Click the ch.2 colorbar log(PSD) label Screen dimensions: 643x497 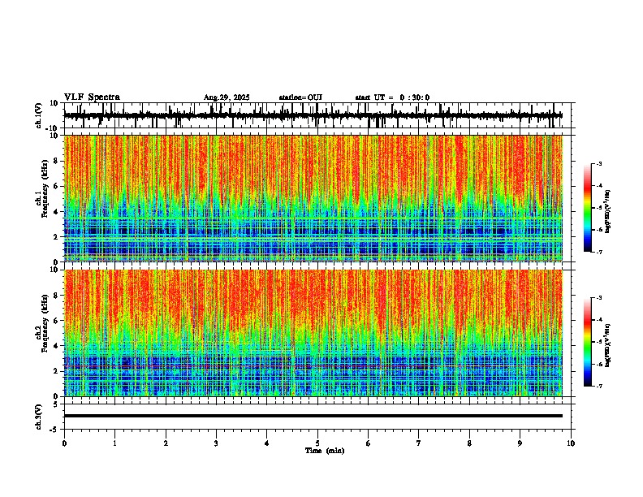coord(608,345)
